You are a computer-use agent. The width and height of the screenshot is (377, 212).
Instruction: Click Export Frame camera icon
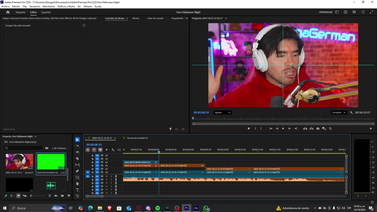[x=318, y=128]
